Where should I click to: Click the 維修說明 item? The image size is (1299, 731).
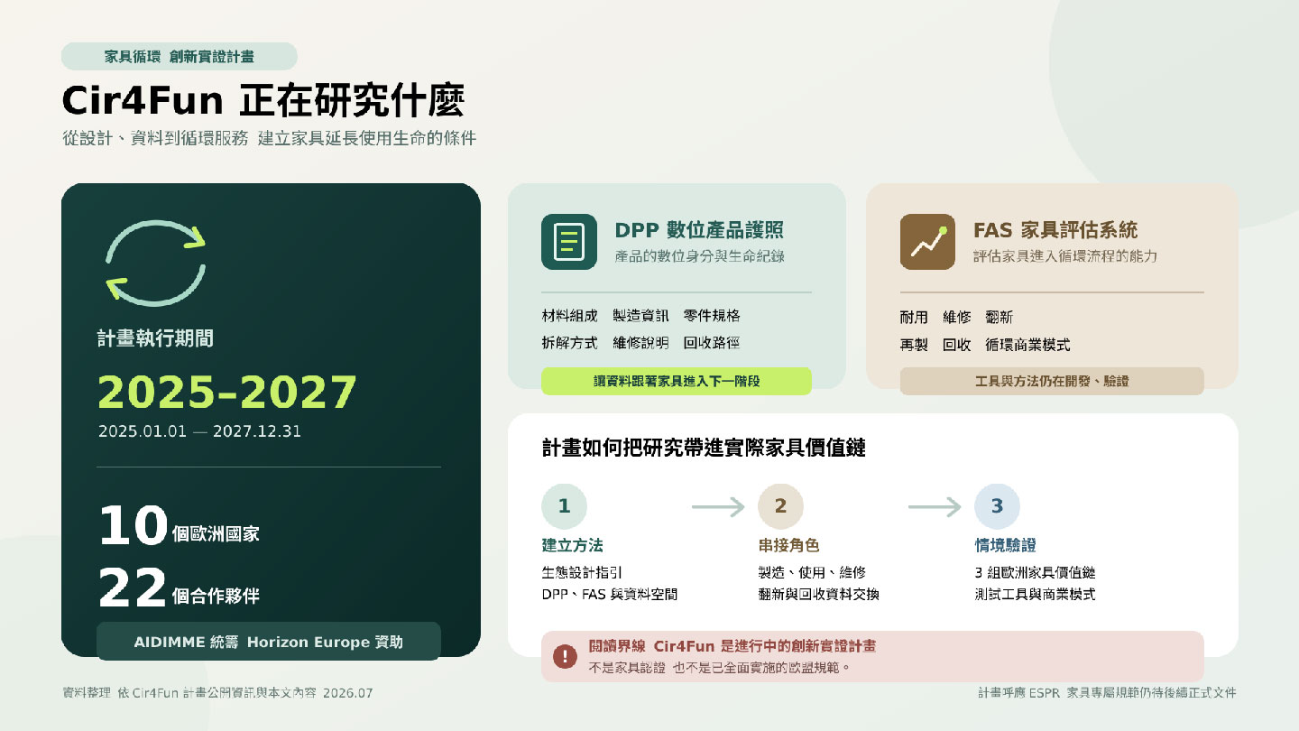point(640,343)
